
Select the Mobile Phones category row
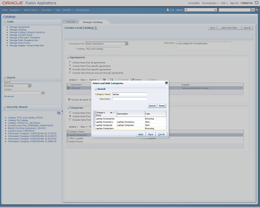(155, 141)
